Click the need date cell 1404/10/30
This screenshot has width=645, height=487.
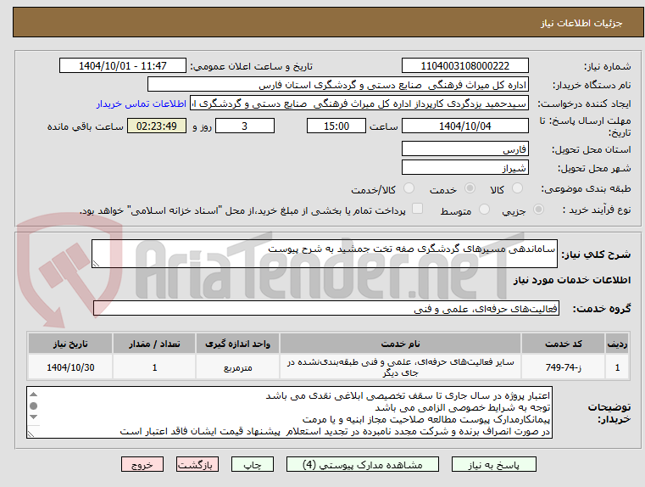[70, 367]
